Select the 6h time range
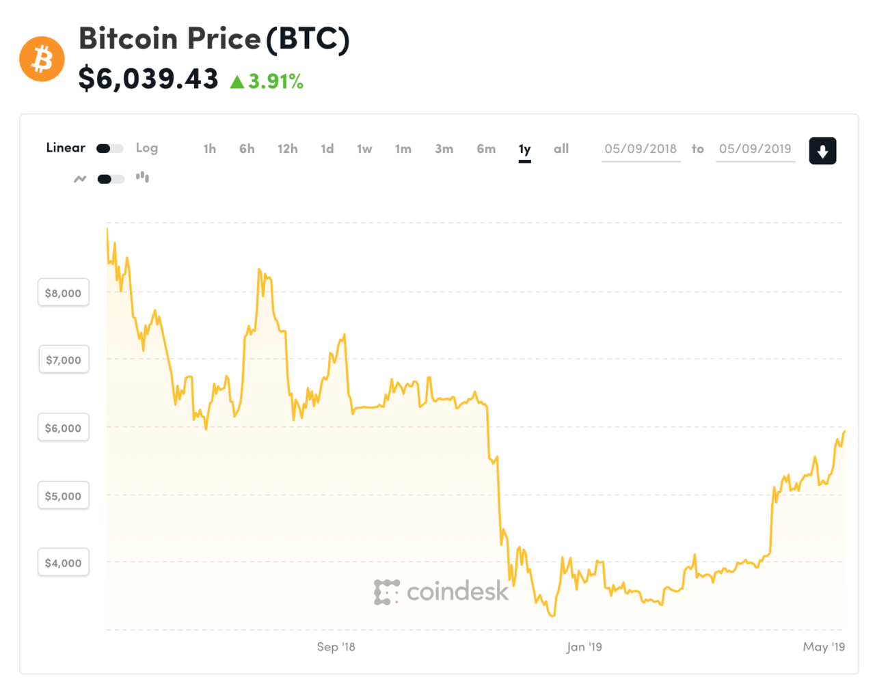The width and height of the screenshot is (875, 686). coord(247,149)
